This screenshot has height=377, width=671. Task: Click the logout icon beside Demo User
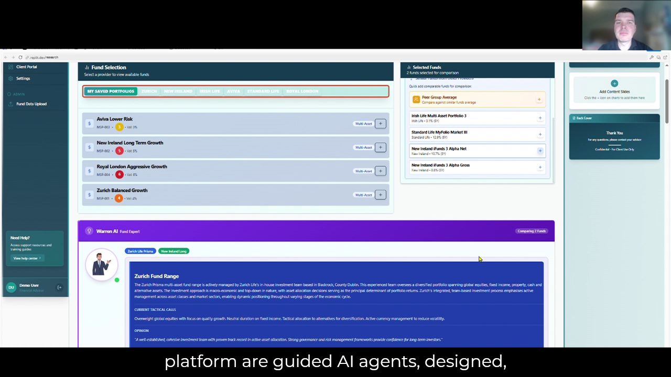(59, 287)
